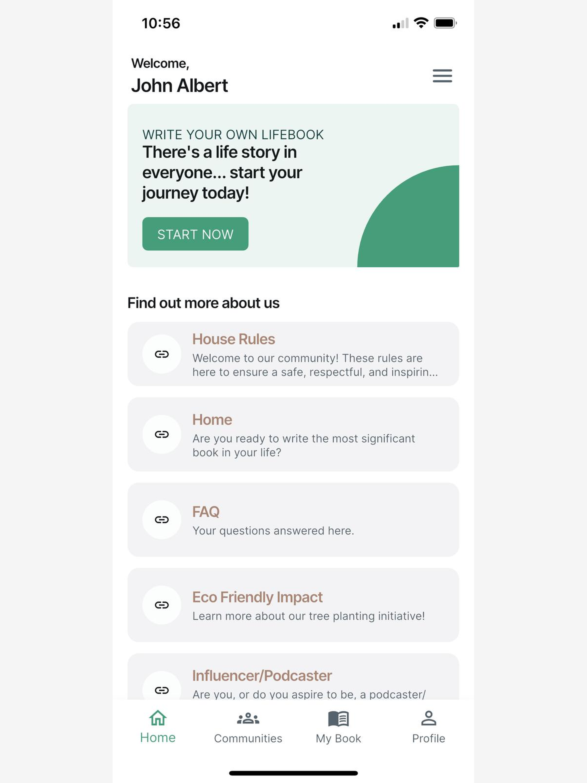Switch to the Profile tab label
Screen dimensions: 587x783
[428, 738]
